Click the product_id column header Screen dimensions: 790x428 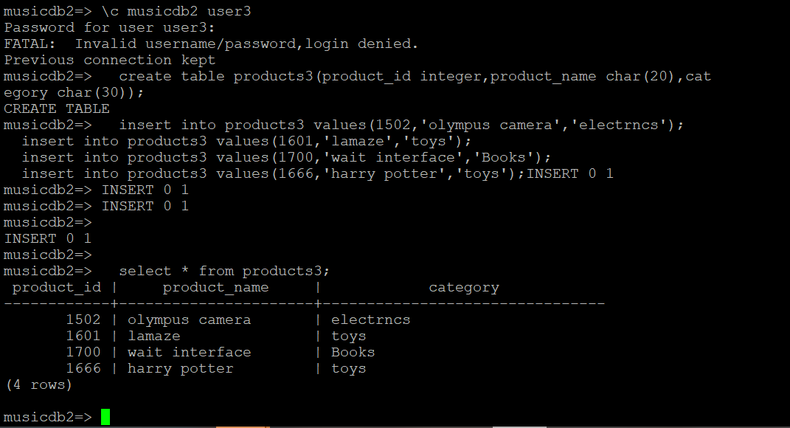[56, 288]
